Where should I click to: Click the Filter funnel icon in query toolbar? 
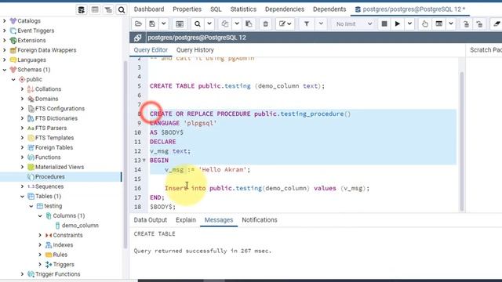[307, 24]
